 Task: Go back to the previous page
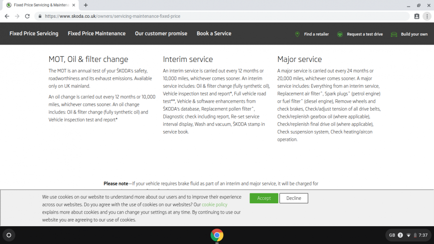(x=7, y=16)
